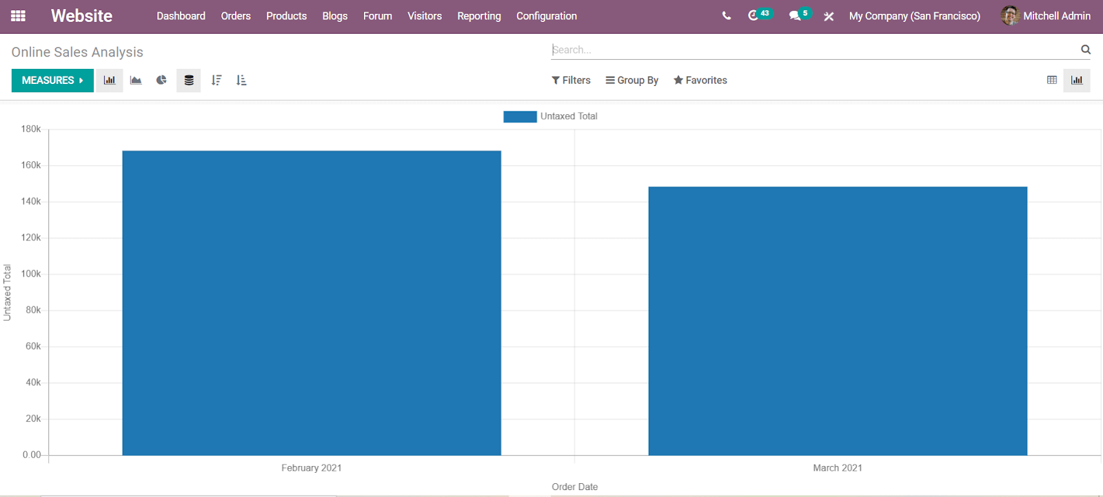Viewport: 1103px width, 497px height.
Task: Open the phone call icon
Action: (727, 16)
